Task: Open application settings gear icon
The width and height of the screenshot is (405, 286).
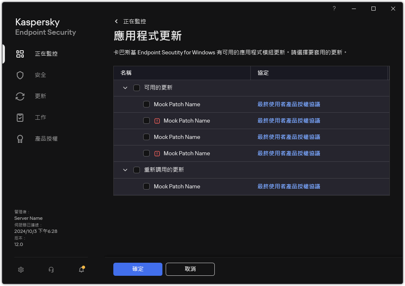Action: click(20, 270)
